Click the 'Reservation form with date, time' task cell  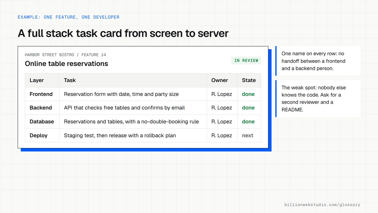[x=133, y=94]
